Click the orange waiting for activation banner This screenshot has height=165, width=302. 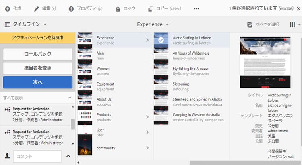click(37, 38)
